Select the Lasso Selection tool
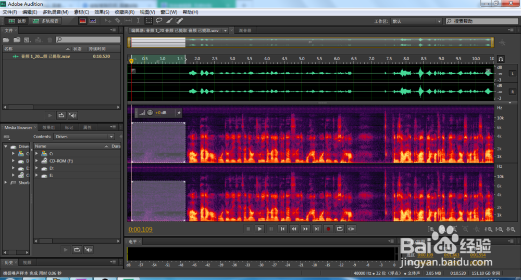This screenshot has width=521, height=280. [159, 21]
